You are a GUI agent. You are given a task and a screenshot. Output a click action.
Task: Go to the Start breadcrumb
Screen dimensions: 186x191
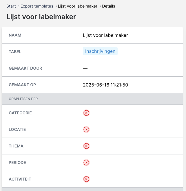pyautogui.click(x=11, y=6)
